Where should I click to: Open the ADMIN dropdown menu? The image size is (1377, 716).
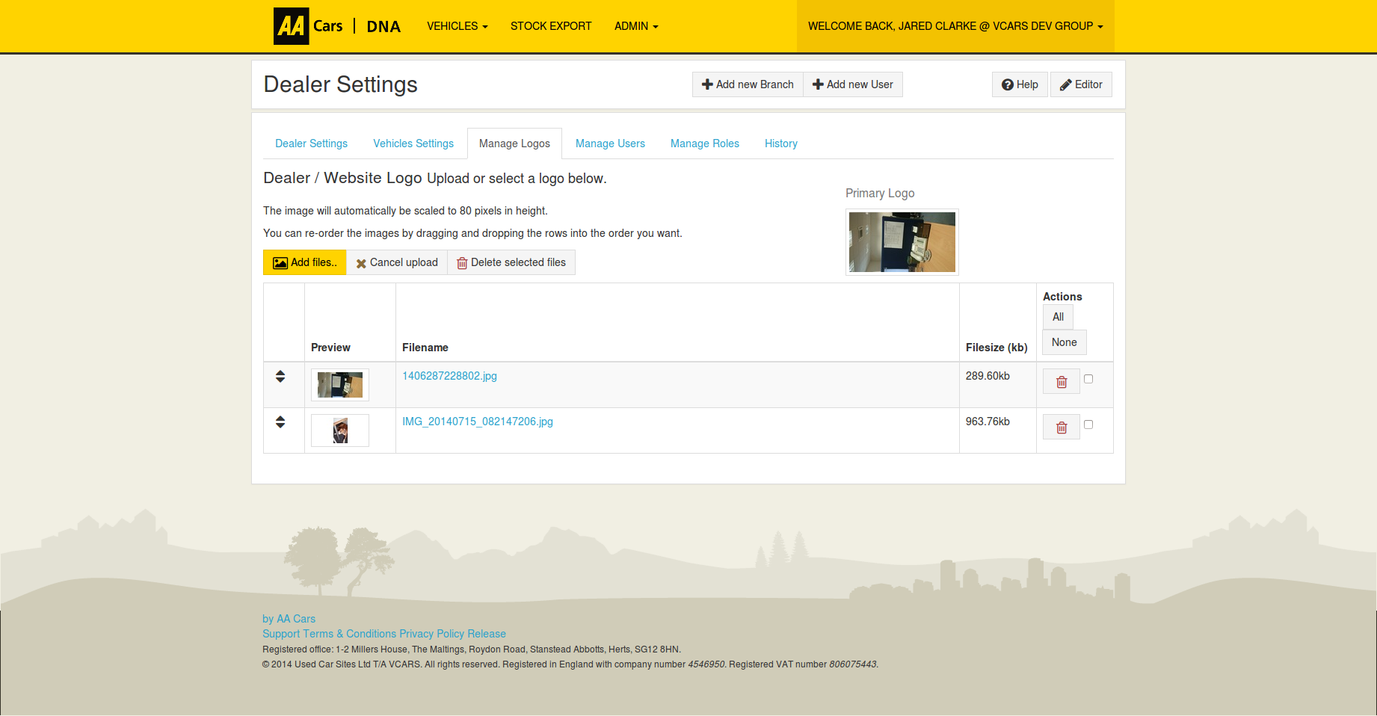pyautogui.click(x=635, y=25)
